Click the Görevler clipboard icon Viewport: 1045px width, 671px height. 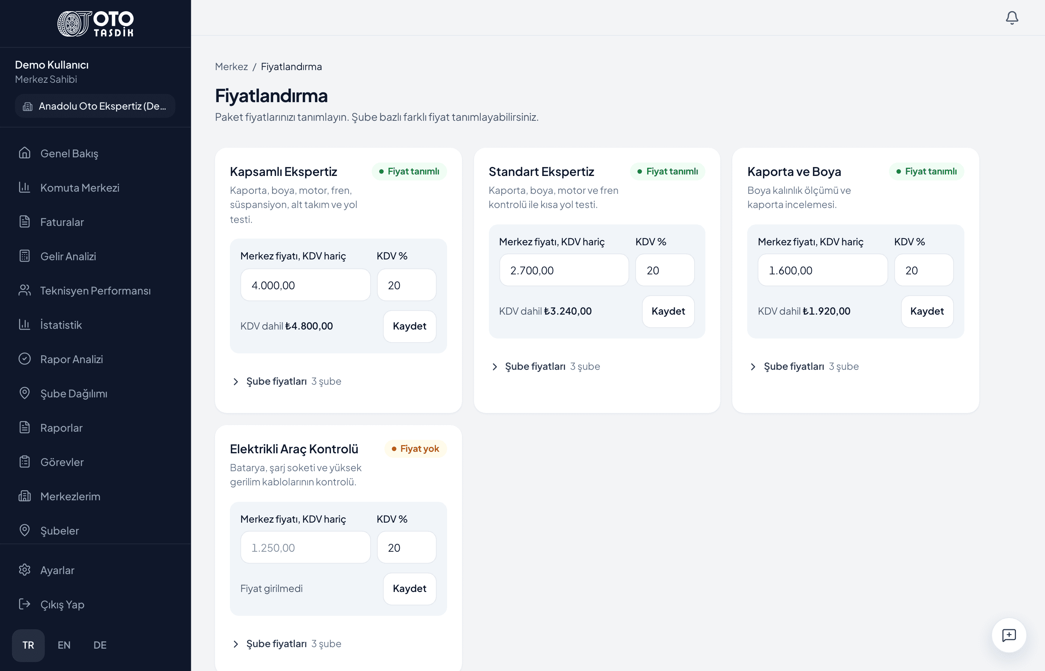[24, 461]
